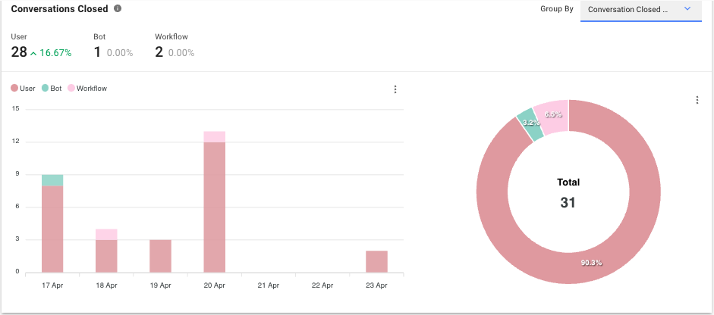Screen dimensions: 714x315
Task: Click the 20 Apr Workflow pink bar segment
Action: tap(215, 136)
